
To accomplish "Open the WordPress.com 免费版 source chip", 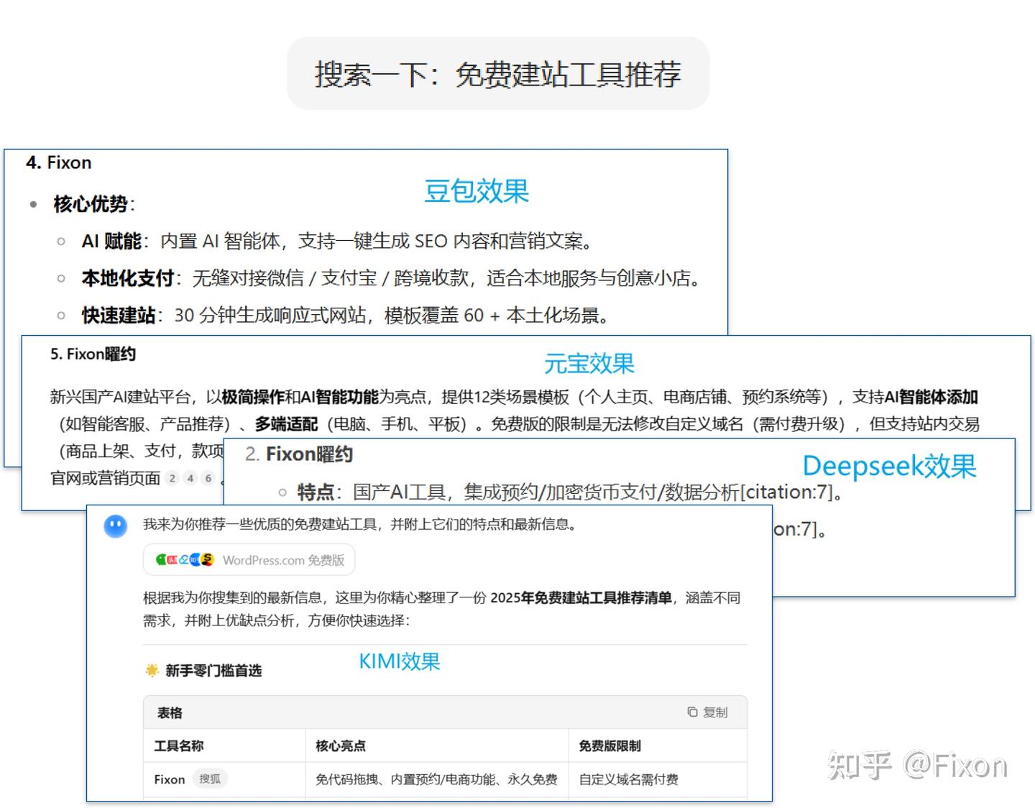I will 249,560.
